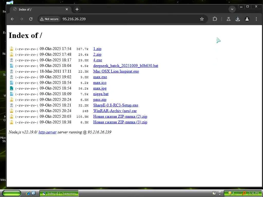
Task: Open a new tab with the plus button
Action: pyautogui.click(x=77, y=9)
